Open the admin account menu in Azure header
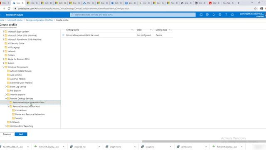This screenshot has width=266, height=150. 252,15
